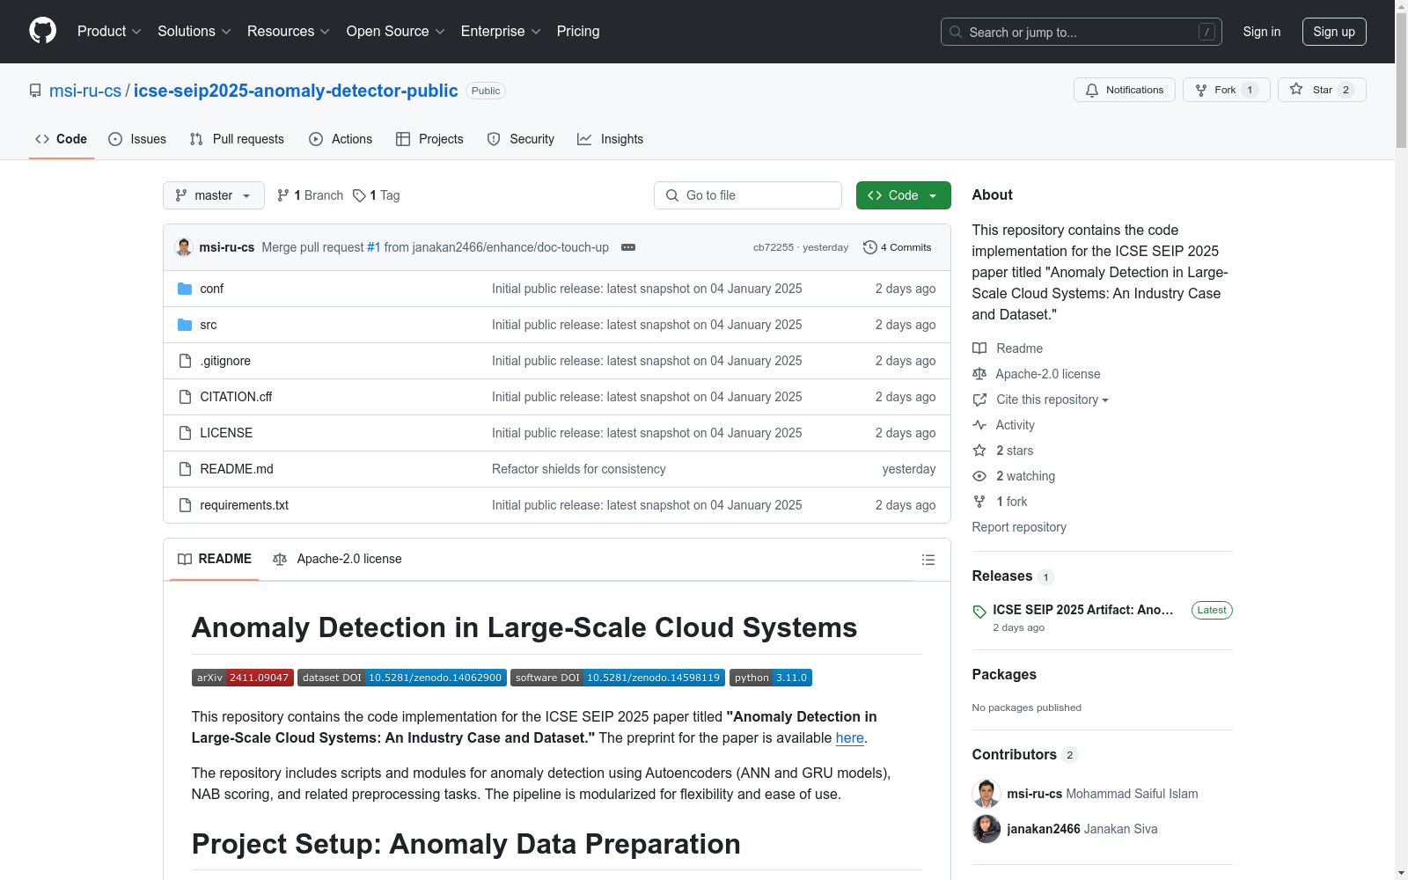Screen dimensions: 1408x880
Task: Open the master branch selector
Action: [x=214, y=195]
